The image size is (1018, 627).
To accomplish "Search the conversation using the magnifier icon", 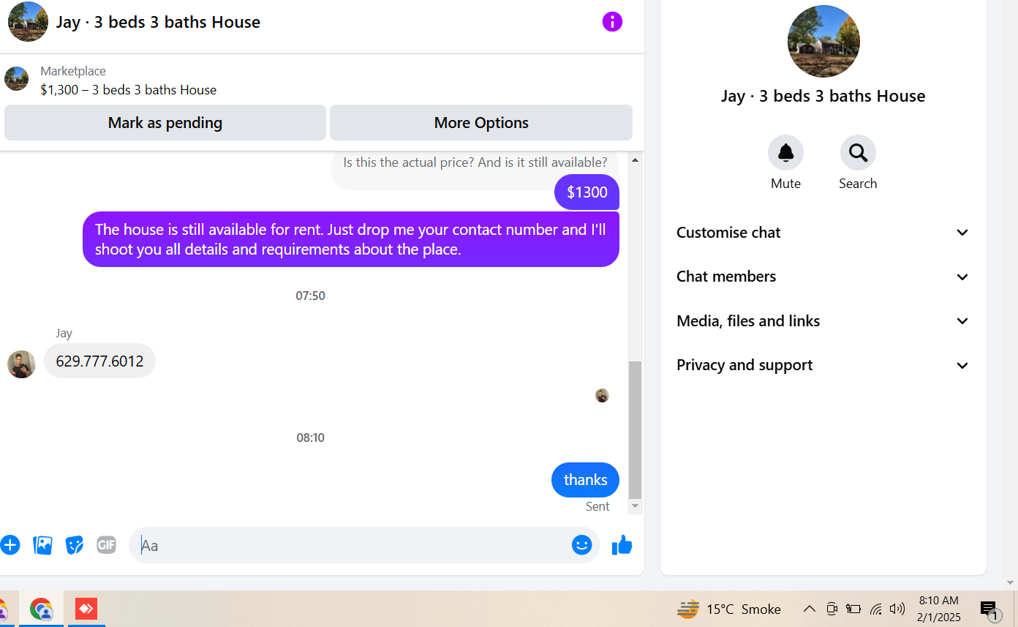I will (858, 153).
